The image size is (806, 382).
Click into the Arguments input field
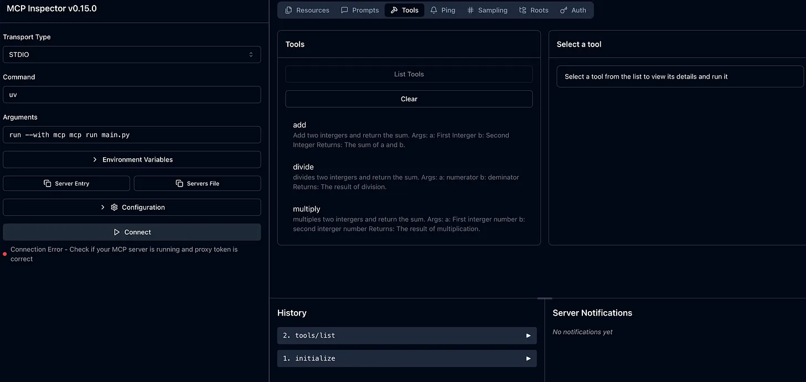[x=132, y=135]
